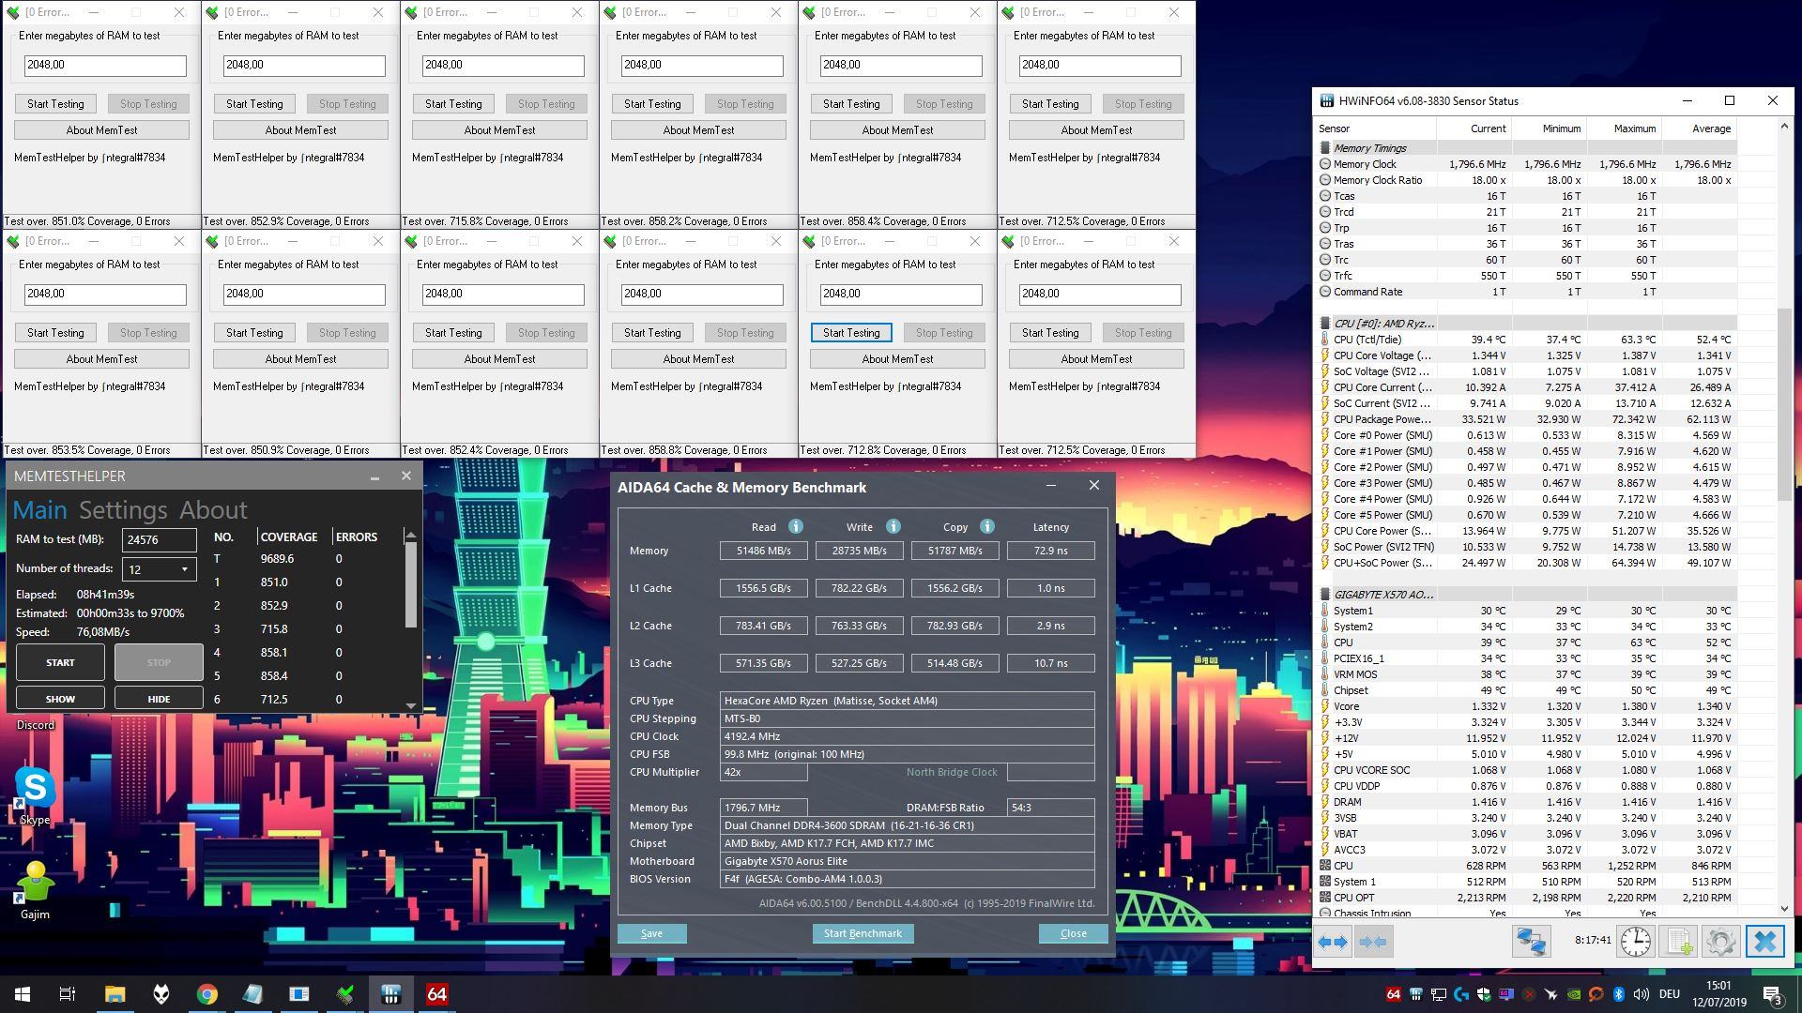Click HWiNFO expand columns arrows icon
1802x1013 pixels.
(1333, 942)
